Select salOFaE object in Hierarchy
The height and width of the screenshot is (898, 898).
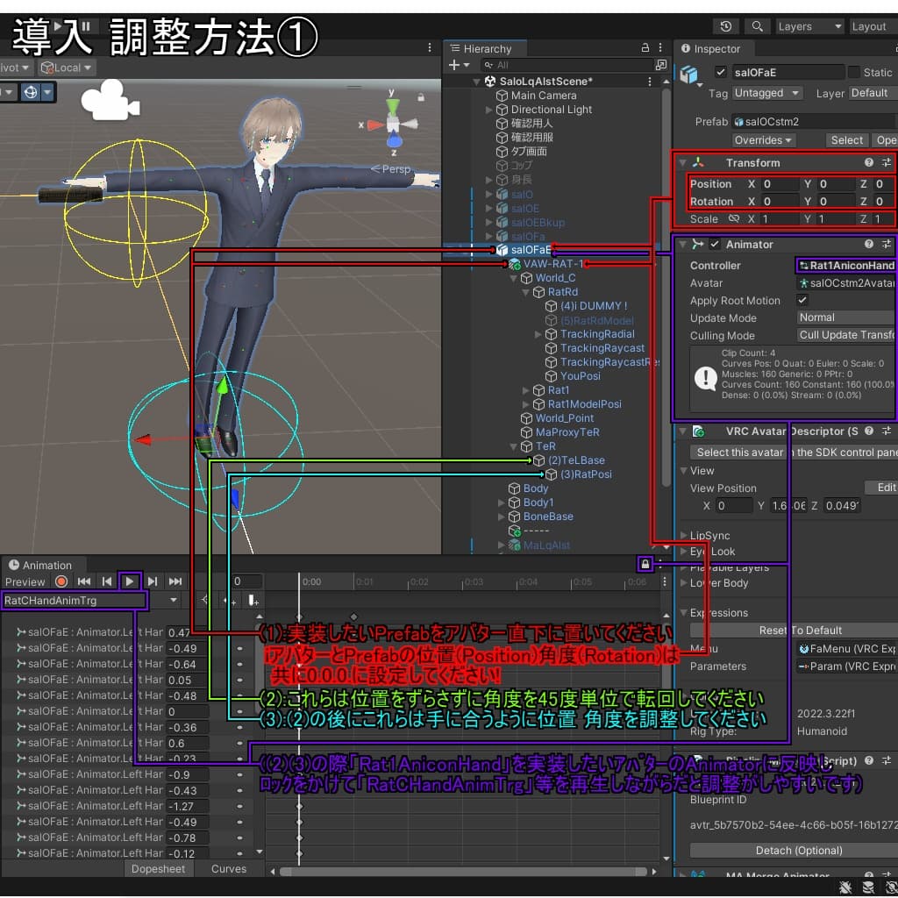pos(531,250)
